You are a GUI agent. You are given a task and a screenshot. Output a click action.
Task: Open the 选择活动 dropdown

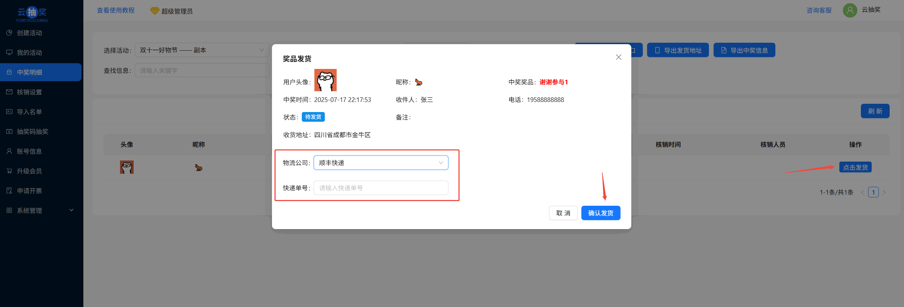[202, 50]
